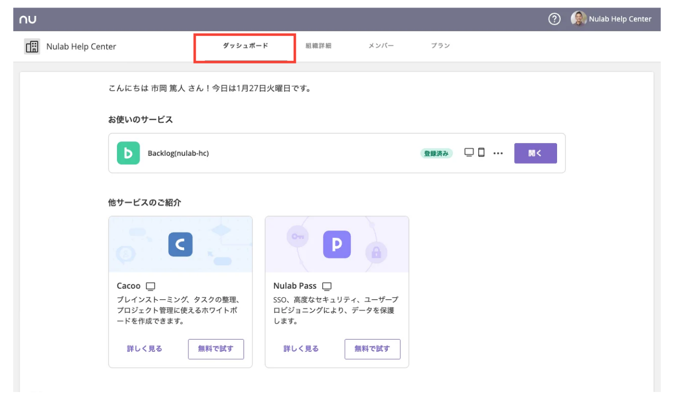The width and height of the screenshot is (674, 400).
Task: Click monitor icon beside Cacoo title
Action: coord(150,287)
